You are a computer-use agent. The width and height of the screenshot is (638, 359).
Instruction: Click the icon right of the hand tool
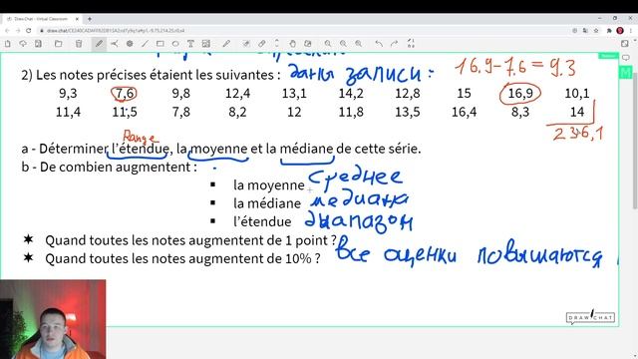pyautogui.click(x=308, y=44)
